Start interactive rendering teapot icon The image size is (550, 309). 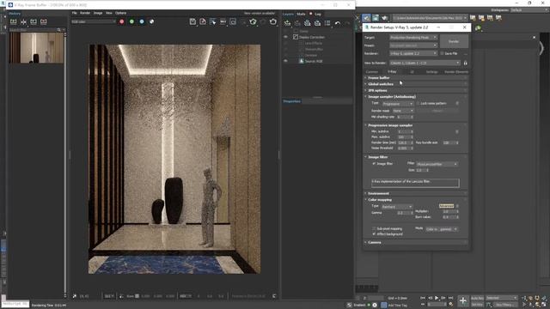(253, 21)
